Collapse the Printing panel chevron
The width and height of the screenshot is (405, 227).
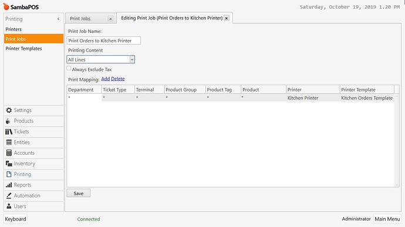(x=58, y=19)
